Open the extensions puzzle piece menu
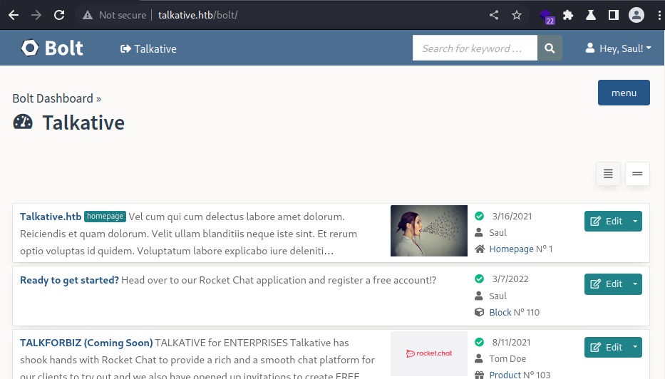This screenshot has height=379, width=665. pyautogui.click(x=568, y=15)
